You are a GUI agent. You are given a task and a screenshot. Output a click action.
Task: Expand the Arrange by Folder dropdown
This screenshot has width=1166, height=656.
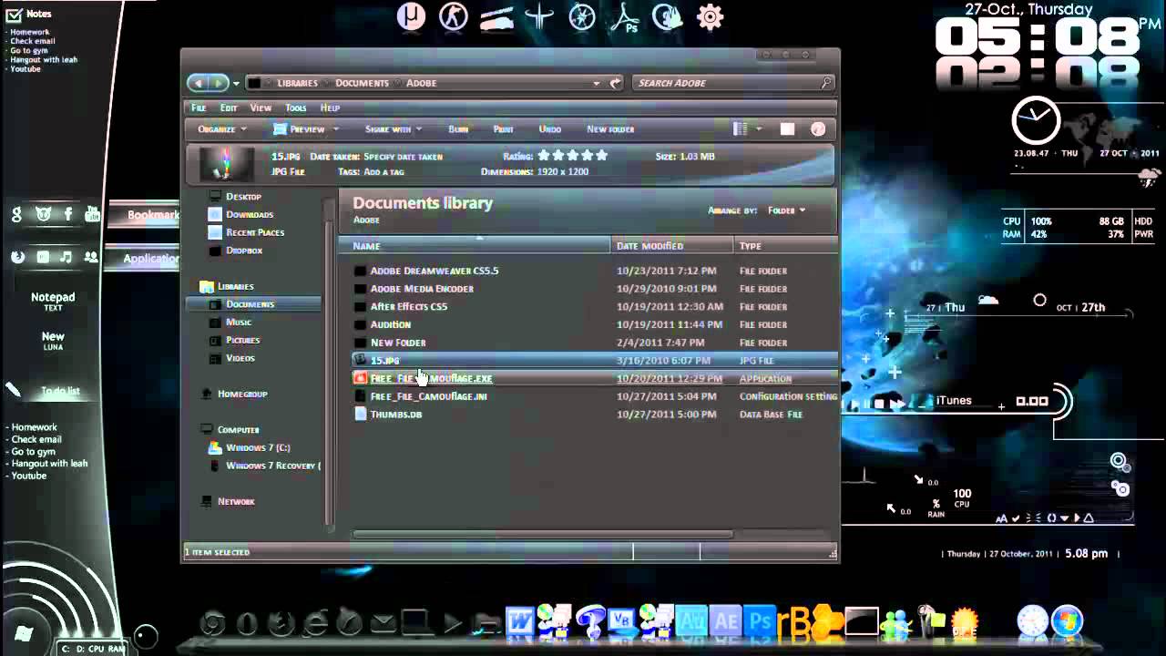pos(786,210)
